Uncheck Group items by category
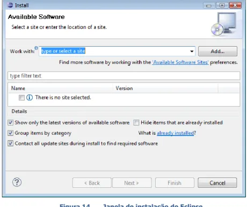The height and width of the screenshot is (207, 247). 10,133
